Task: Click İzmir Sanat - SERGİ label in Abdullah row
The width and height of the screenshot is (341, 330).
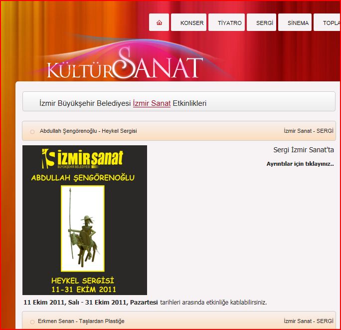Action: point(308,131)
